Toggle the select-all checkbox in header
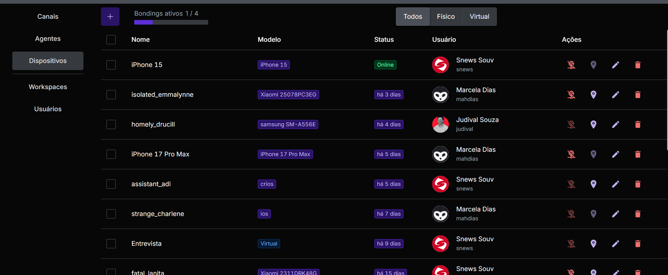This screenshot has height=275, width=668. pos(111,40)
